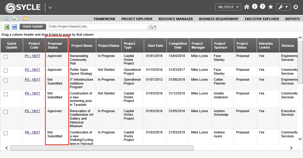The image size is (303, 158).
Task: Export grid to Word
Action: click(14, 27)
